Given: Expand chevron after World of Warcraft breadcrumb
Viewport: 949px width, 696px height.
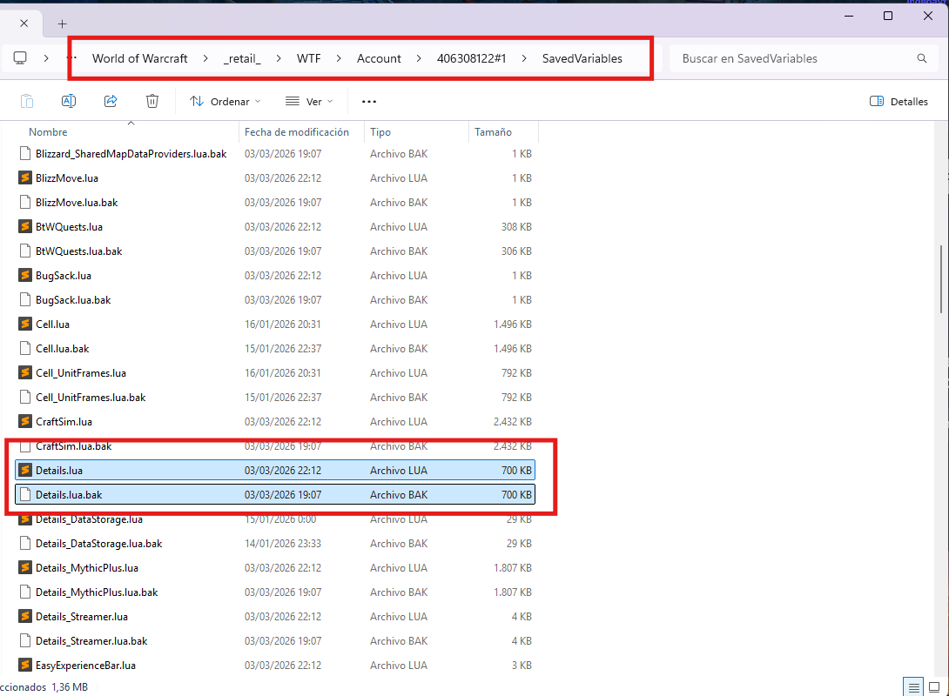Looking at the screenshot, I should tap(205, 58).
